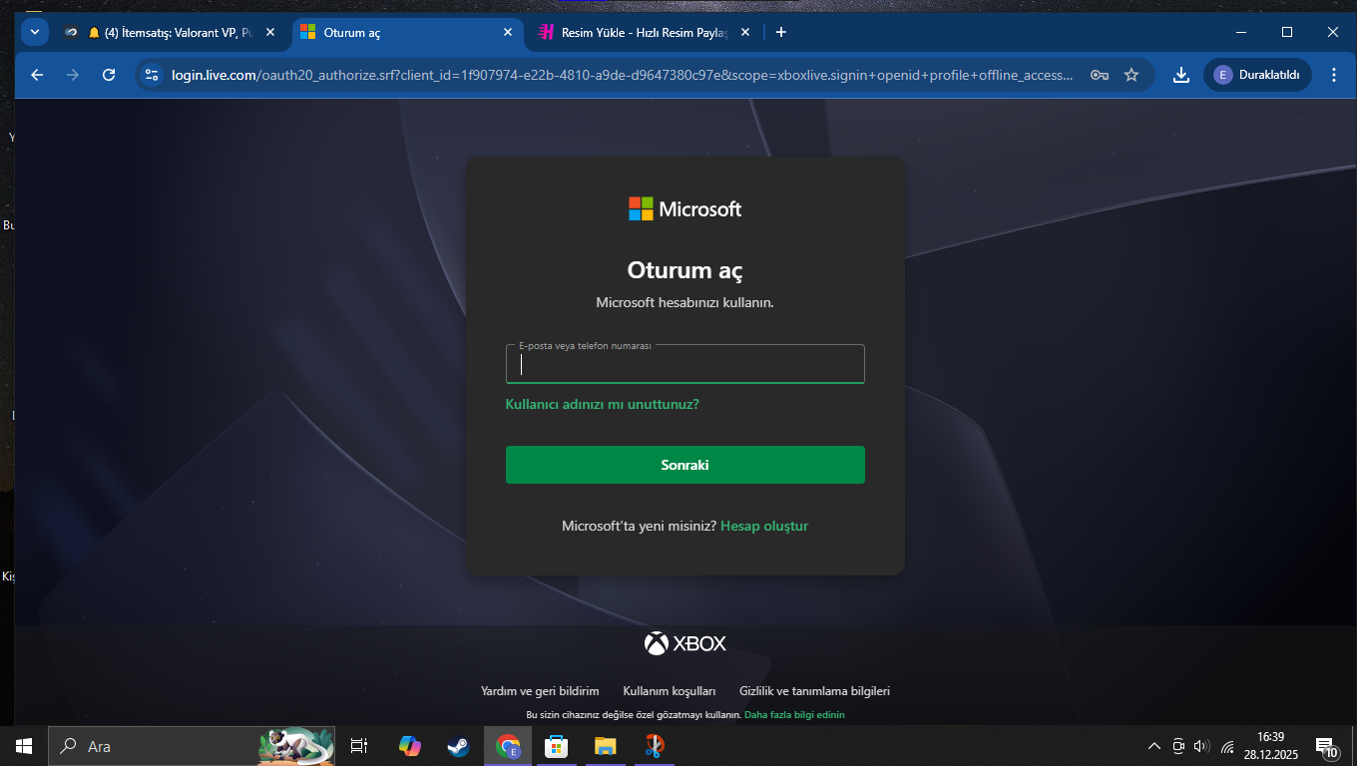Open Yardım ve geri bildirim link
Image resolution: width=1357 pixels, height=766 pixels.
(x=540, y=691)
